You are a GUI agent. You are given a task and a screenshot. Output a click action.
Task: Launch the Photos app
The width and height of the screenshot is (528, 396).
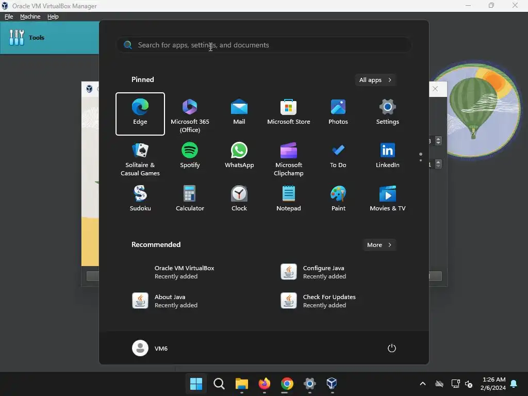338,114
